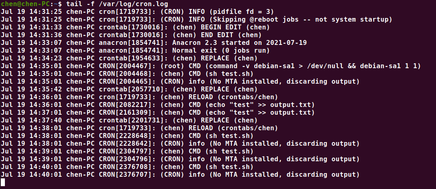Image resolution: width=436 pixels, height=189 pixels.
Task: Click the 14:36:01 RELOAD (crontabs/chen) entry
Action: (139, 97)
